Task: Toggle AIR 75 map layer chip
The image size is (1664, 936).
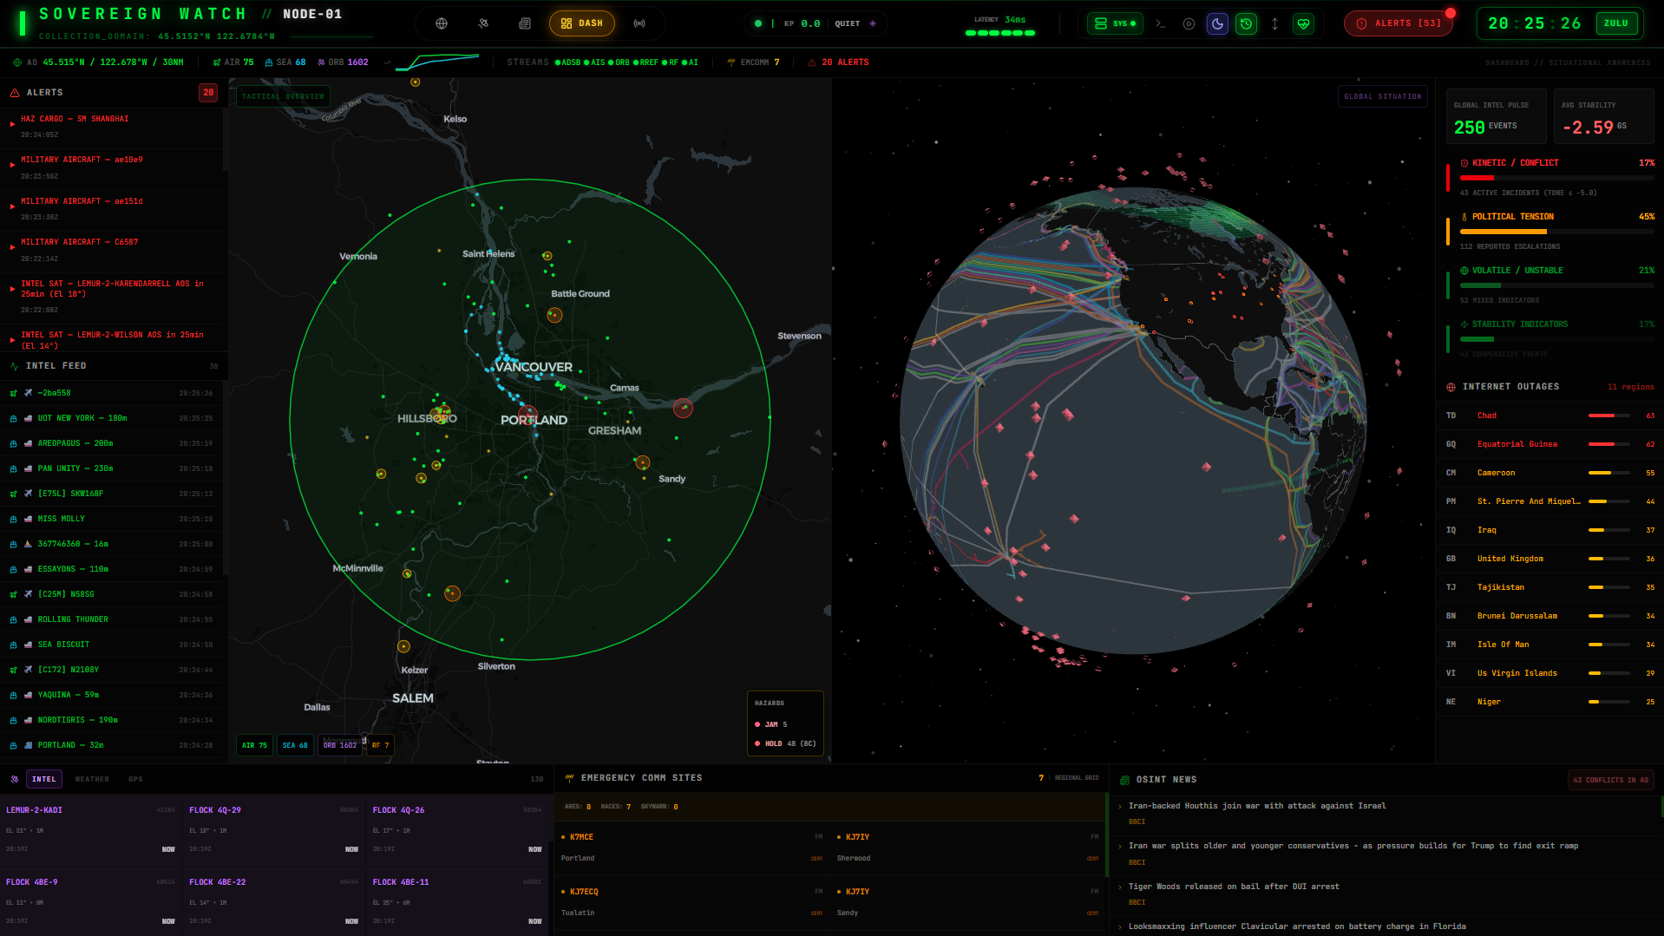Action: 254,745
